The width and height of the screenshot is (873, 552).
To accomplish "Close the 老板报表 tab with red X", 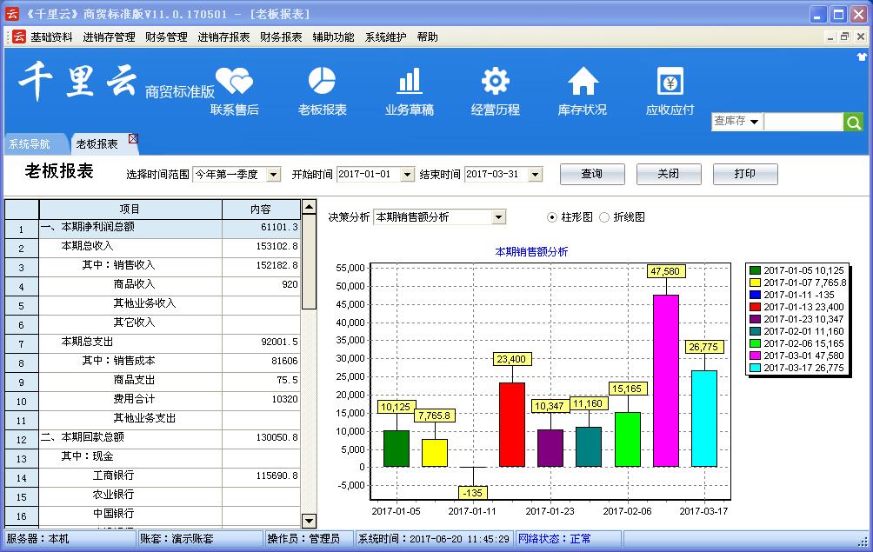I will tap(133, 139).
